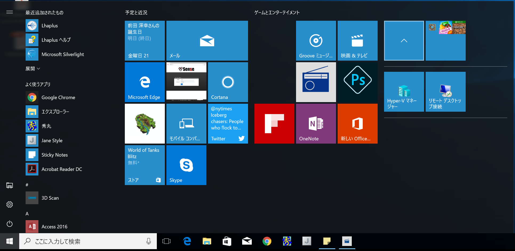Open the File Explorer icon in left rail
This screenshot has width=515, height=251.
(x=10, y=185)
